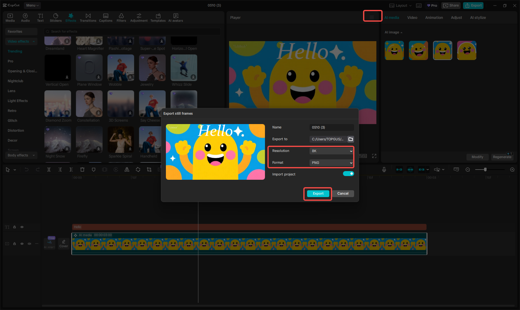Cancel the Export still frames dialog
The image size is (520, 310).
pos(343,194)
